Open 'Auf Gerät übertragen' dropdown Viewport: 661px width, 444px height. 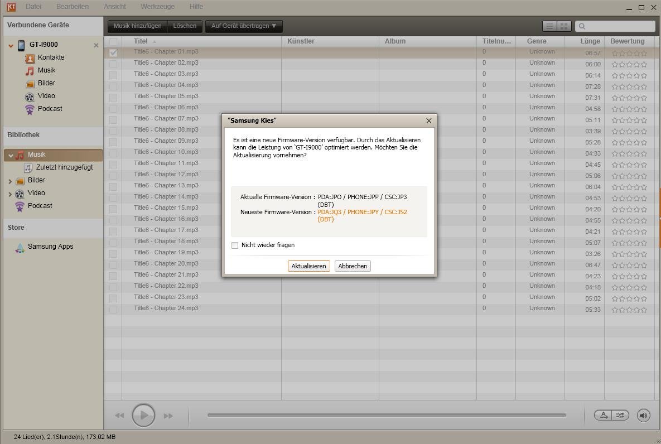pos(244,26)
